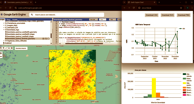Screen dimensions: 194x104
Task: Open the Geometry Imports panel
Action: pos(21,48)
